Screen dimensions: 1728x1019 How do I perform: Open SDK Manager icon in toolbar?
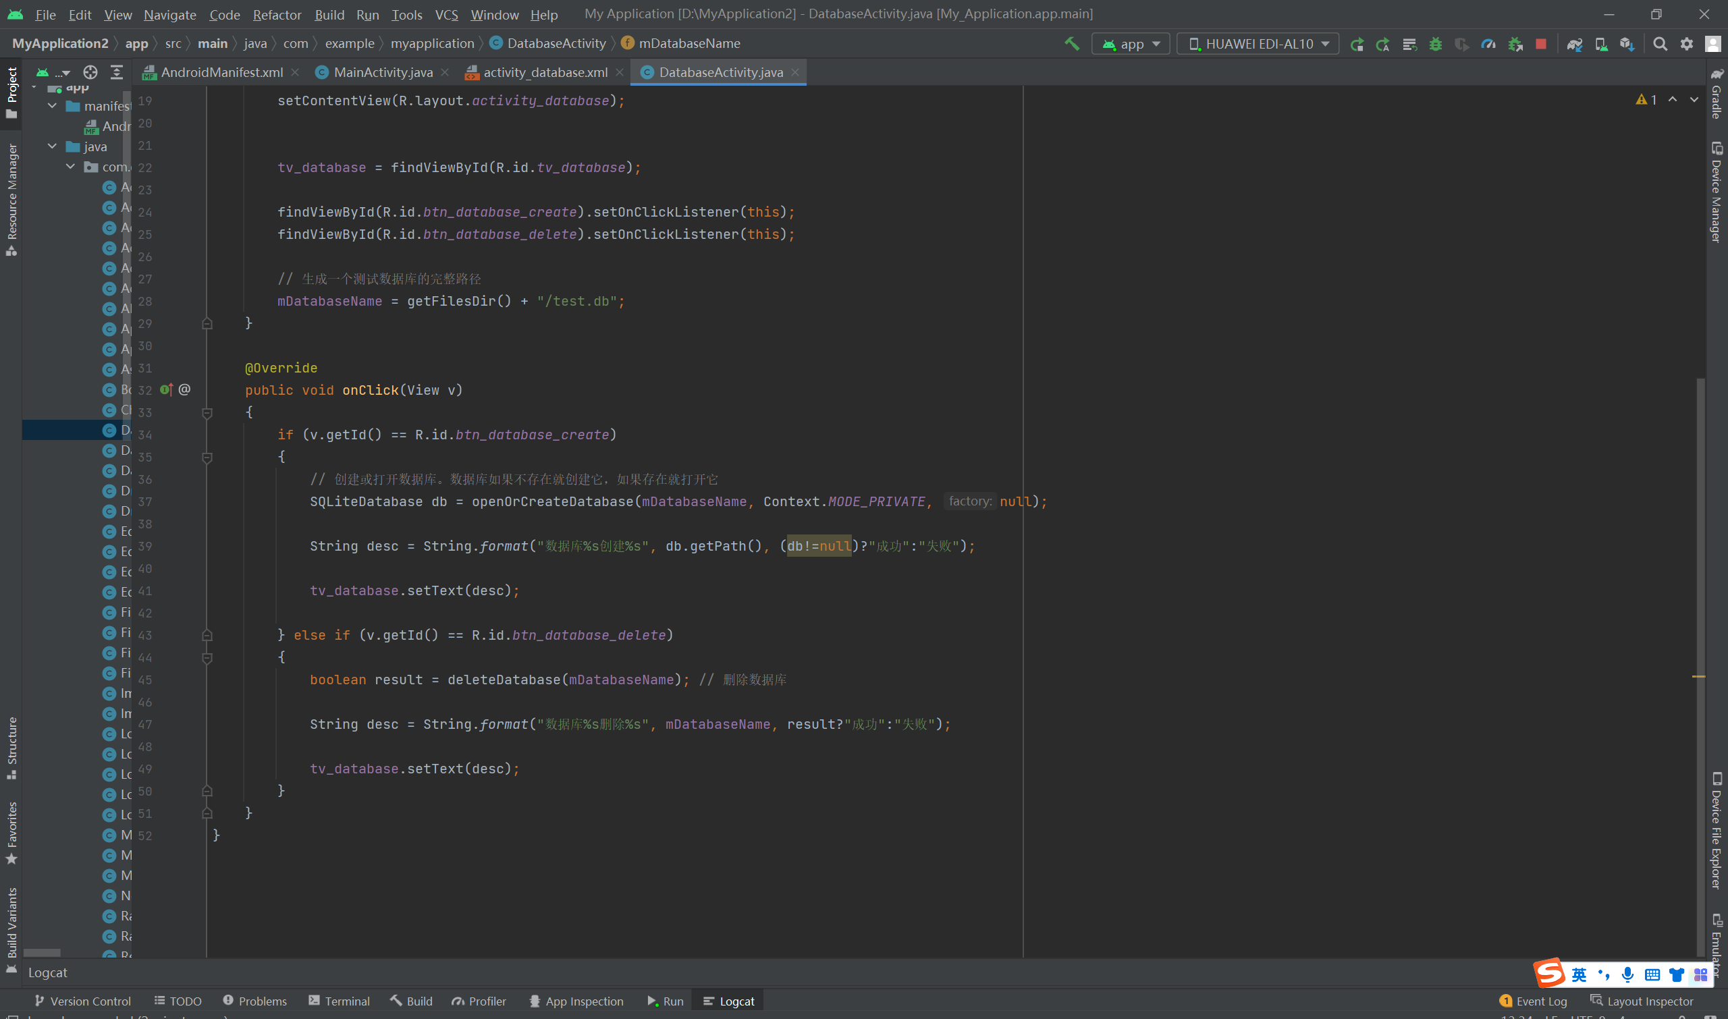click(x=1627, y=44)
